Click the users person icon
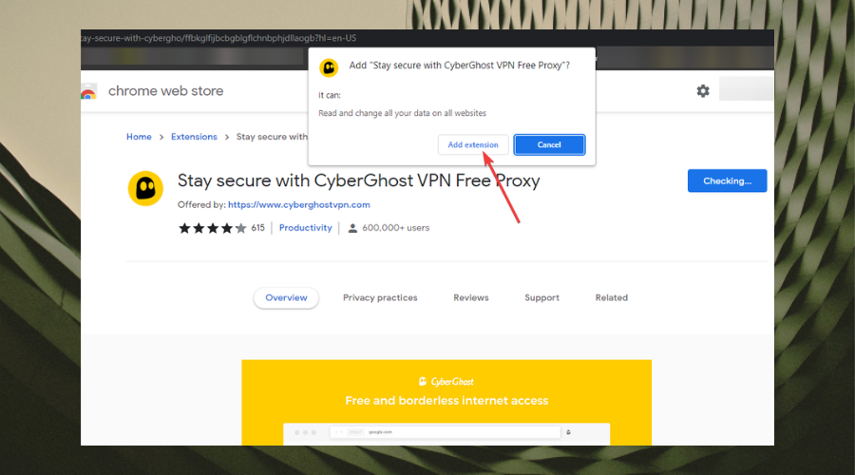This screenshot has height=475, width=855. (352, 228)
